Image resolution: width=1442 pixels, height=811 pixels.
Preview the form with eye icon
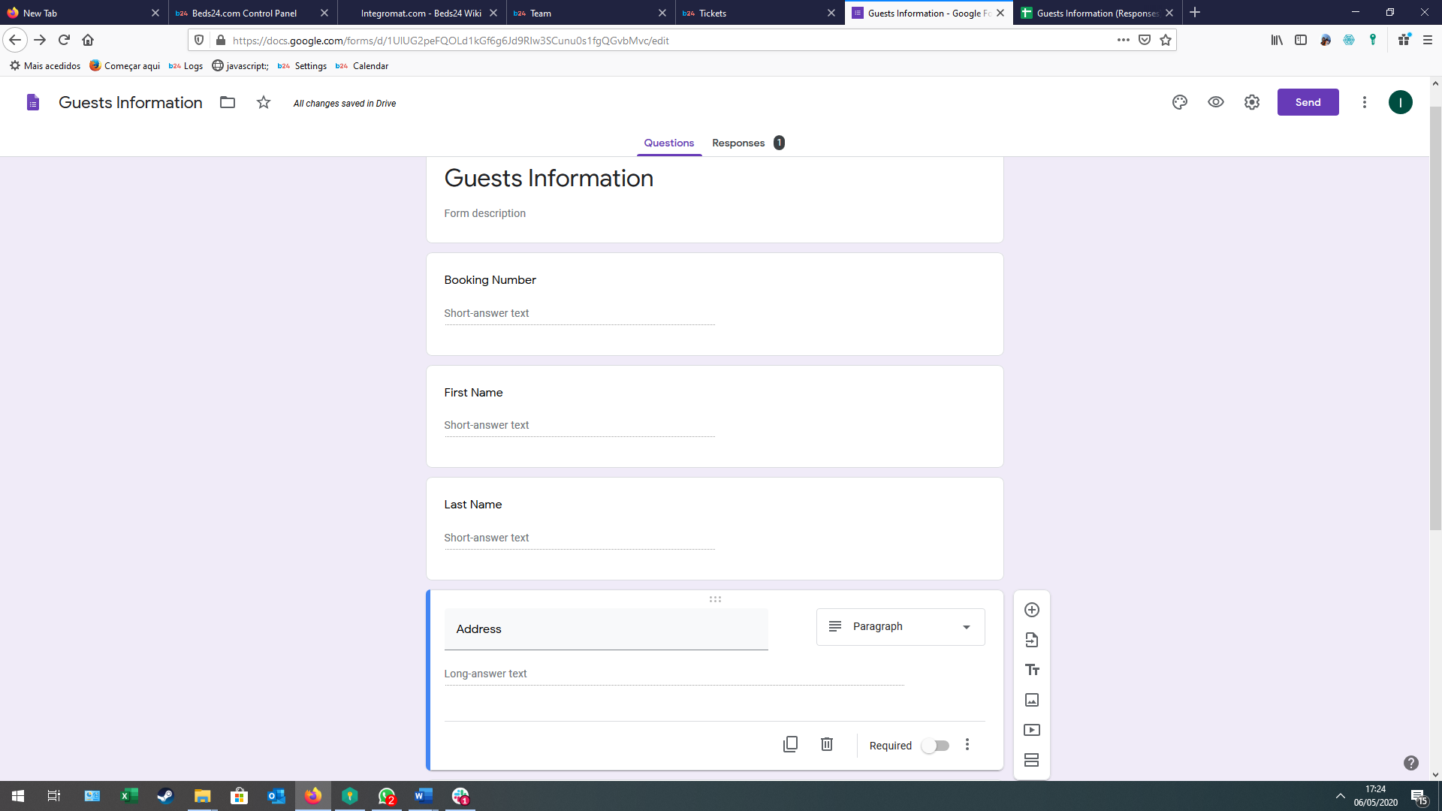click(1216, 102)
